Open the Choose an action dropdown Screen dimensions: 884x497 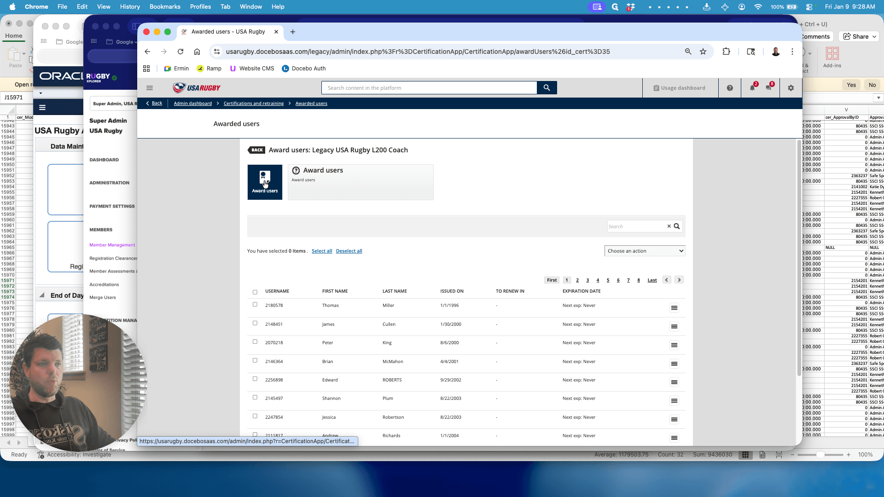(645, 251)
